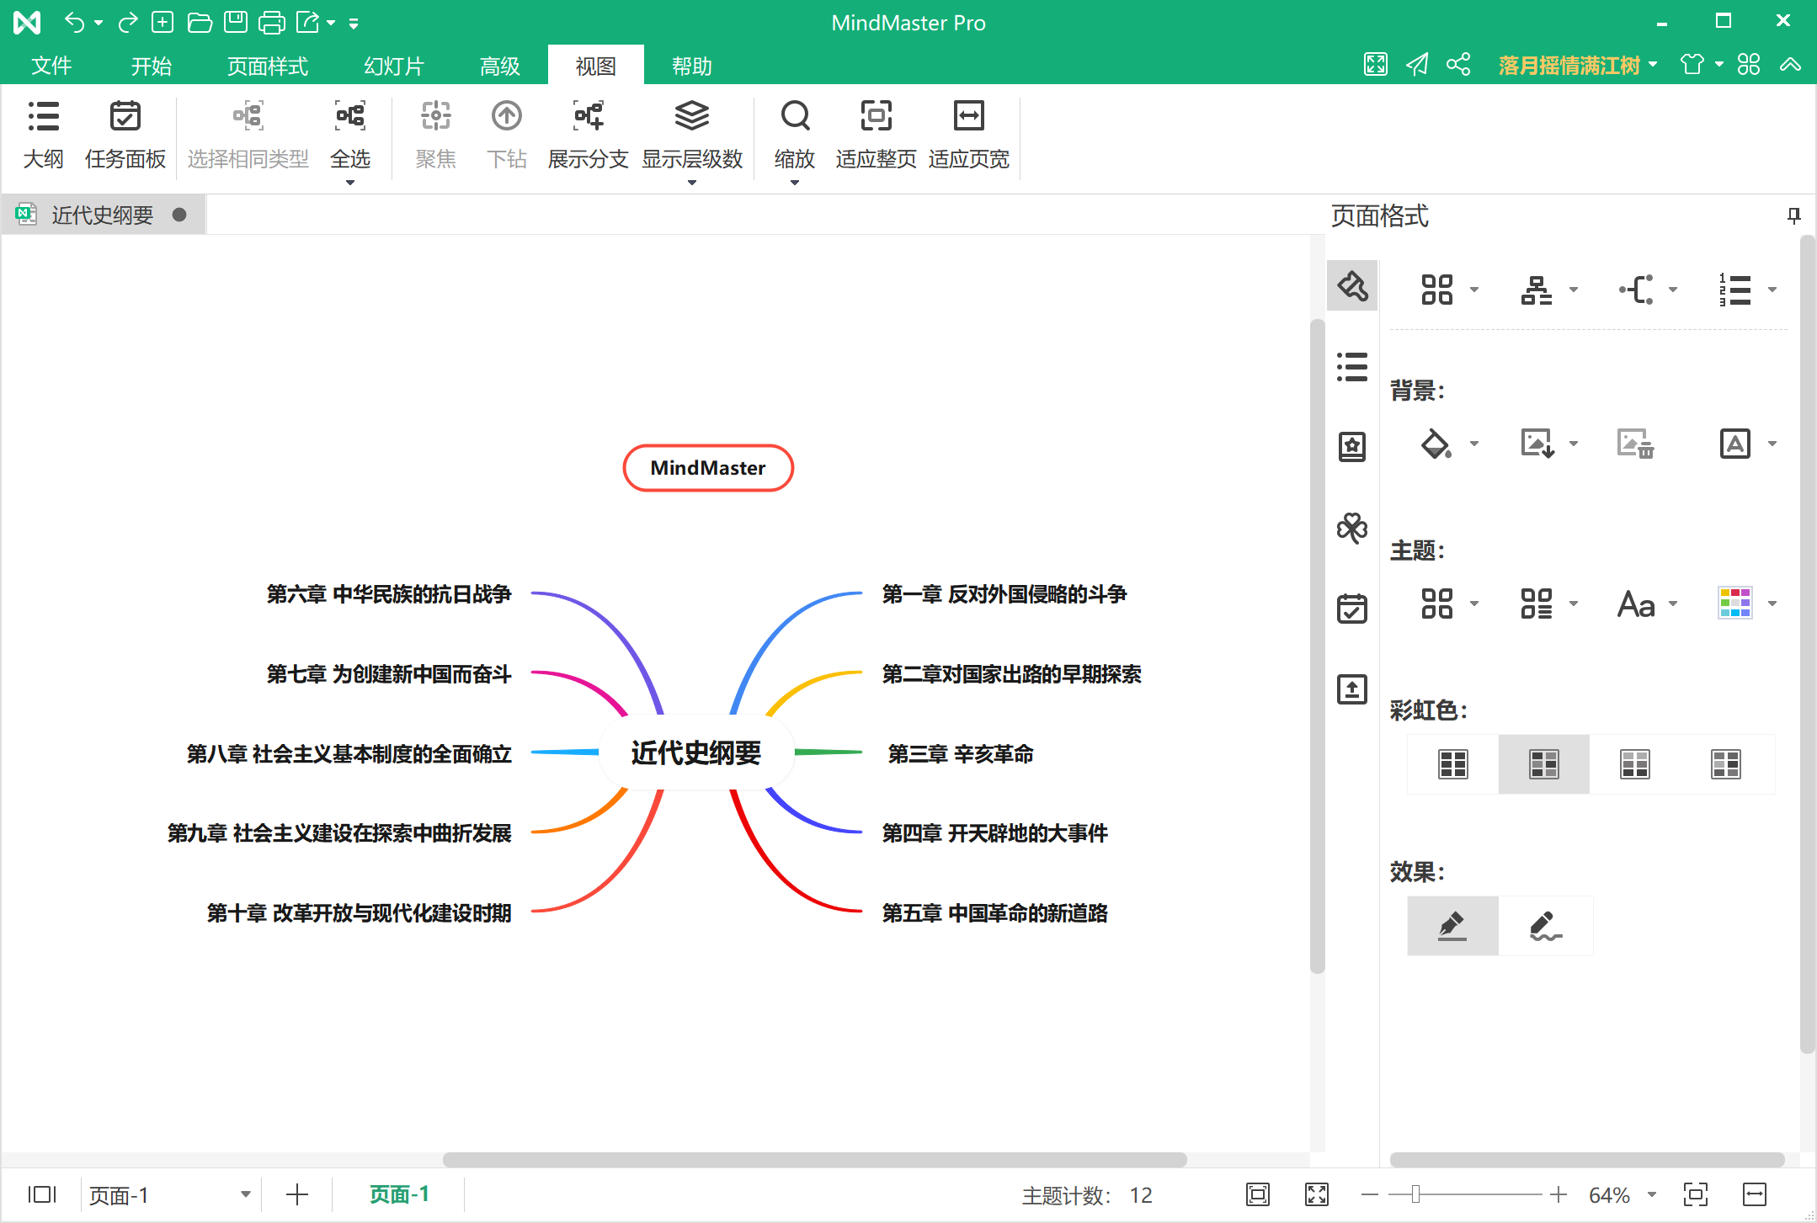Select the central topic 近代史纲要
Image resolution: width=1817 pixels, height=1223 pixels.
click(x=696, y=752)
